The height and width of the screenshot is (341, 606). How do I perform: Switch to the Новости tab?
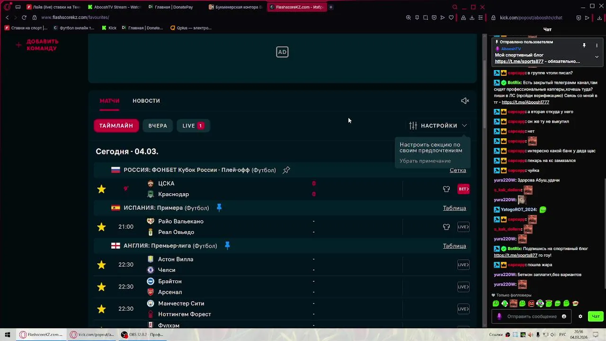point(146,101)
